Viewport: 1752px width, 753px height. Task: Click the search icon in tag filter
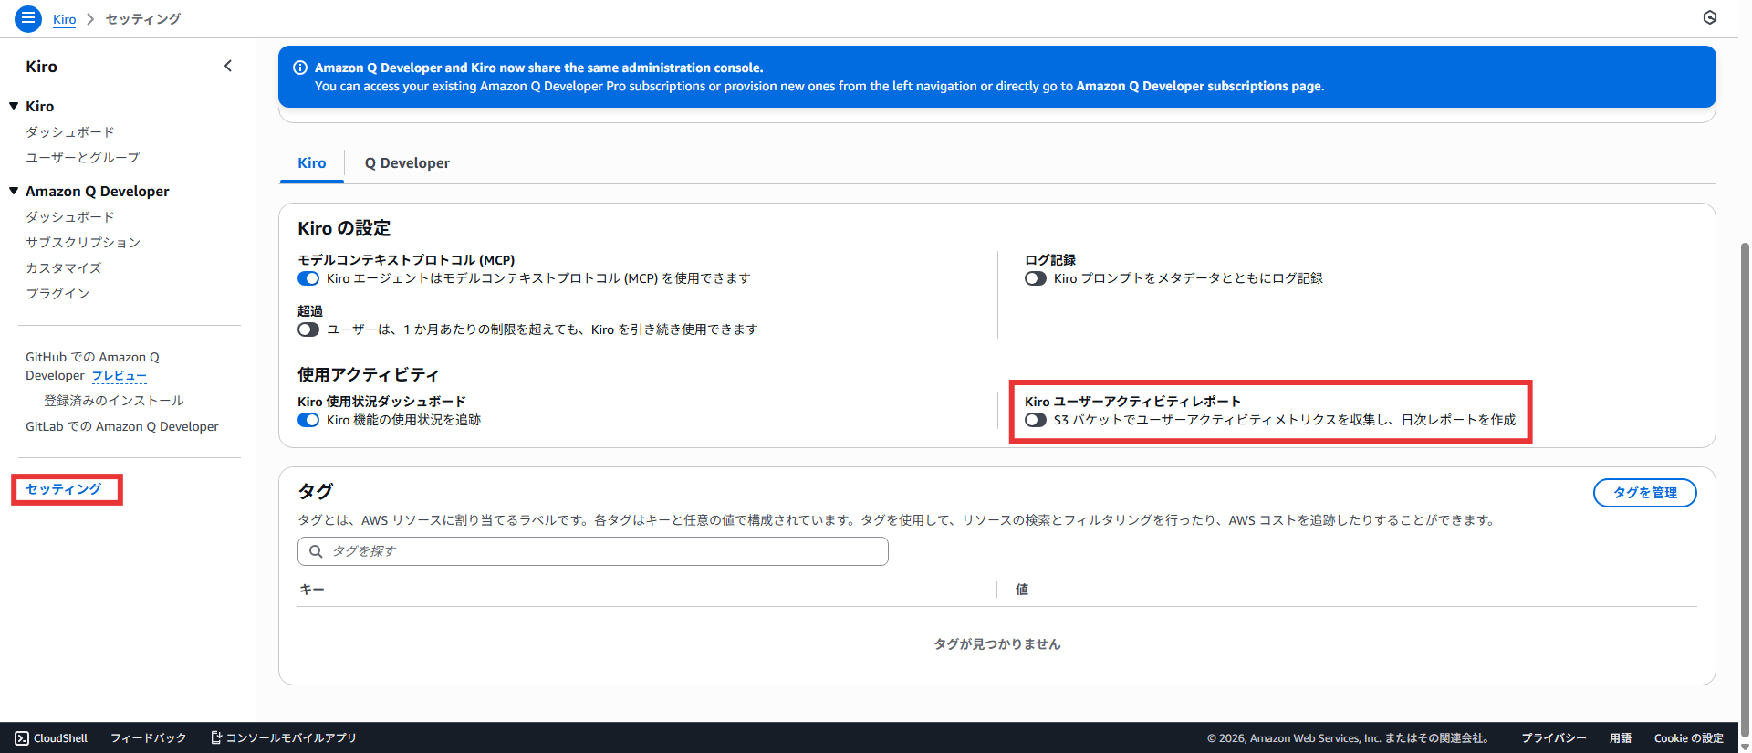(316, 551)
